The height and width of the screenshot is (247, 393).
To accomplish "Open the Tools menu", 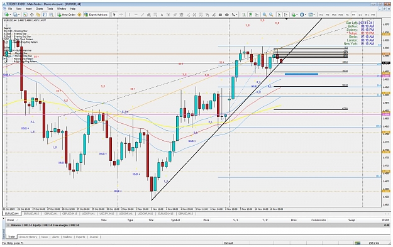I will [50, 9].
